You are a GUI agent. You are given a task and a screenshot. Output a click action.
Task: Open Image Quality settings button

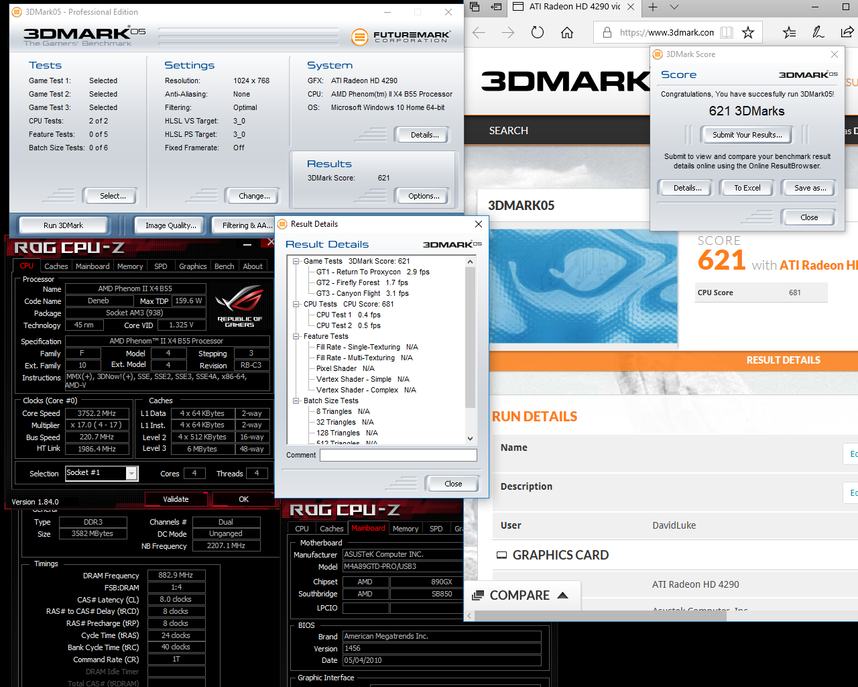[x=171, y=225]
